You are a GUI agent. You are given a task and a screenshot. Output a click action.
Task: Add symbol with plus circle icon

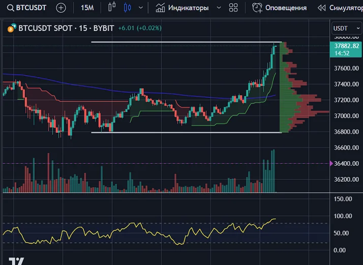click(x=61, y=8)
